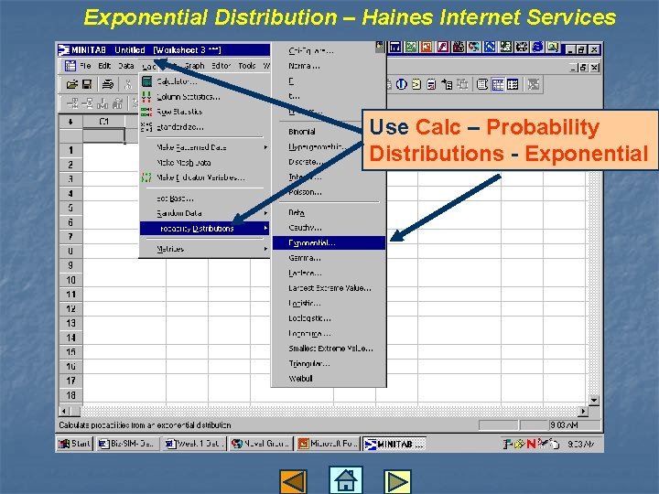Click the C1 column header
659x494 pixels.
click(x=103, y=122)
